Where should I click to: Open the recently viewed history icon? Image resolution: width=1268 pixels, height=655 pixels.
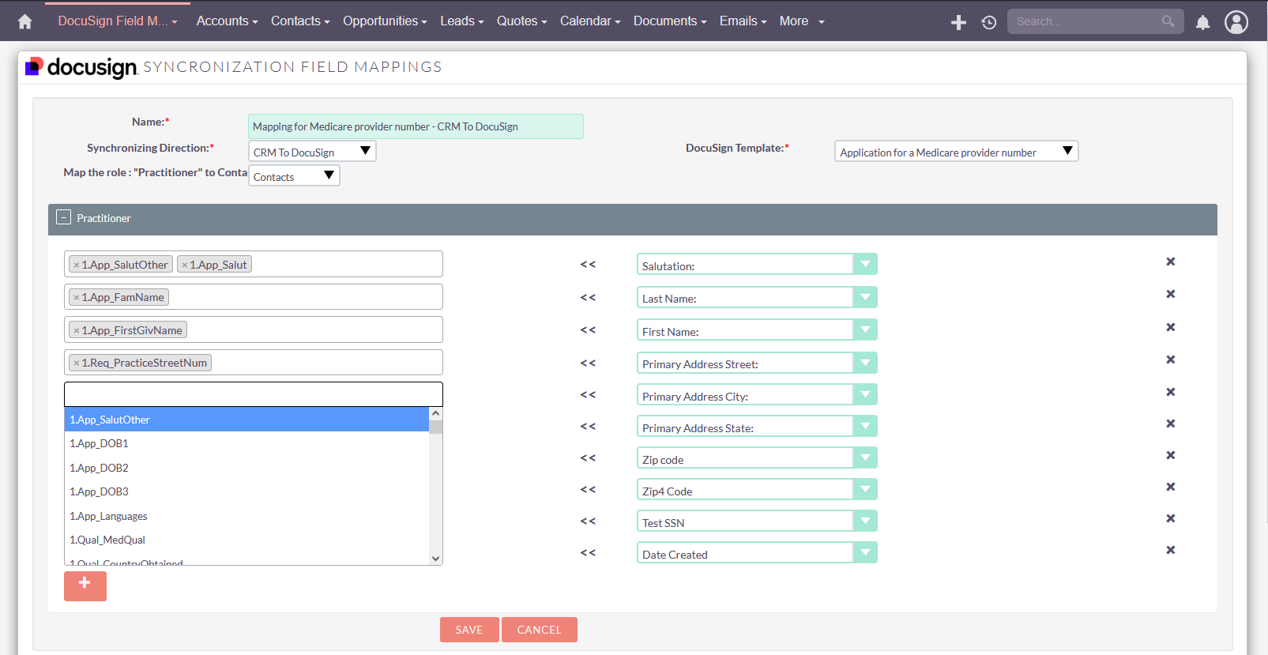tap(989, 22)
